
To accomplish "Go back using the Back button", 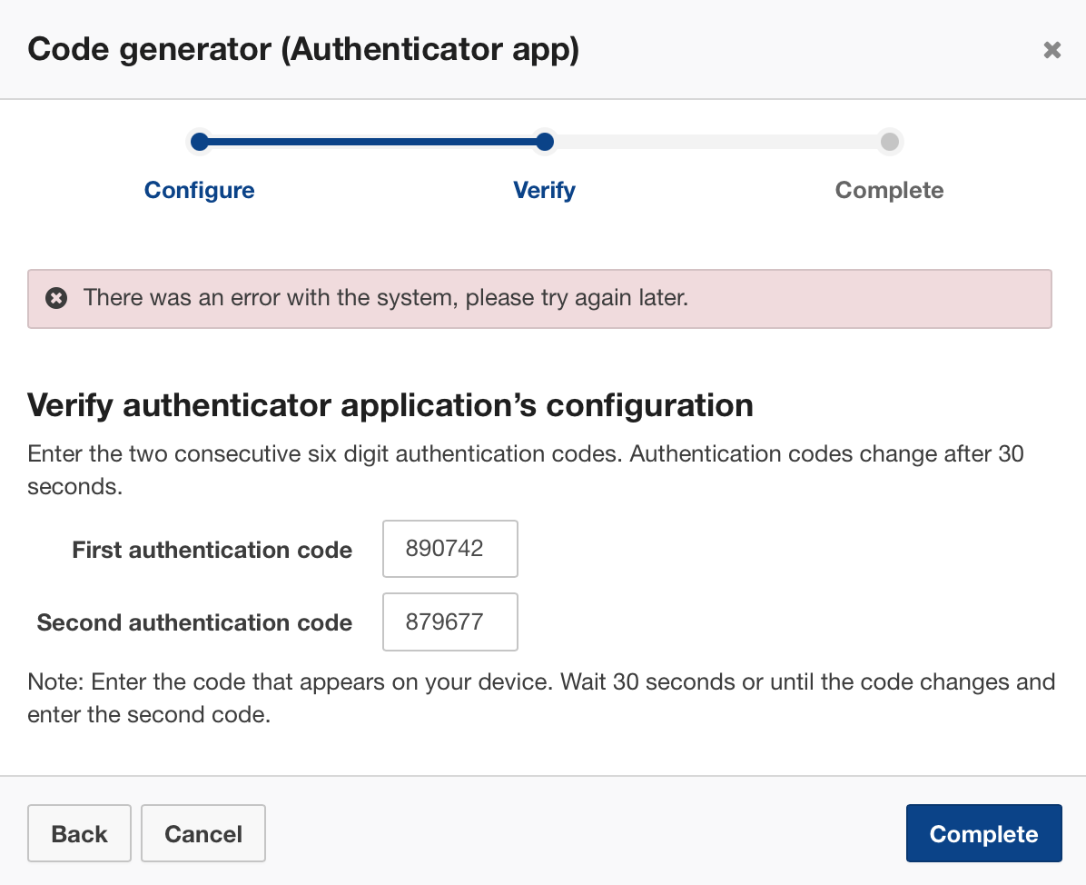I will click(80, 834).
